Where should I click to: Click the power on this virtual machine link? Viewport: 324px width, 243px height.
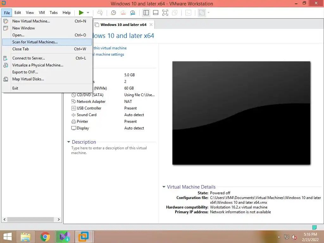pyautogui.click(x=110, y=48)
